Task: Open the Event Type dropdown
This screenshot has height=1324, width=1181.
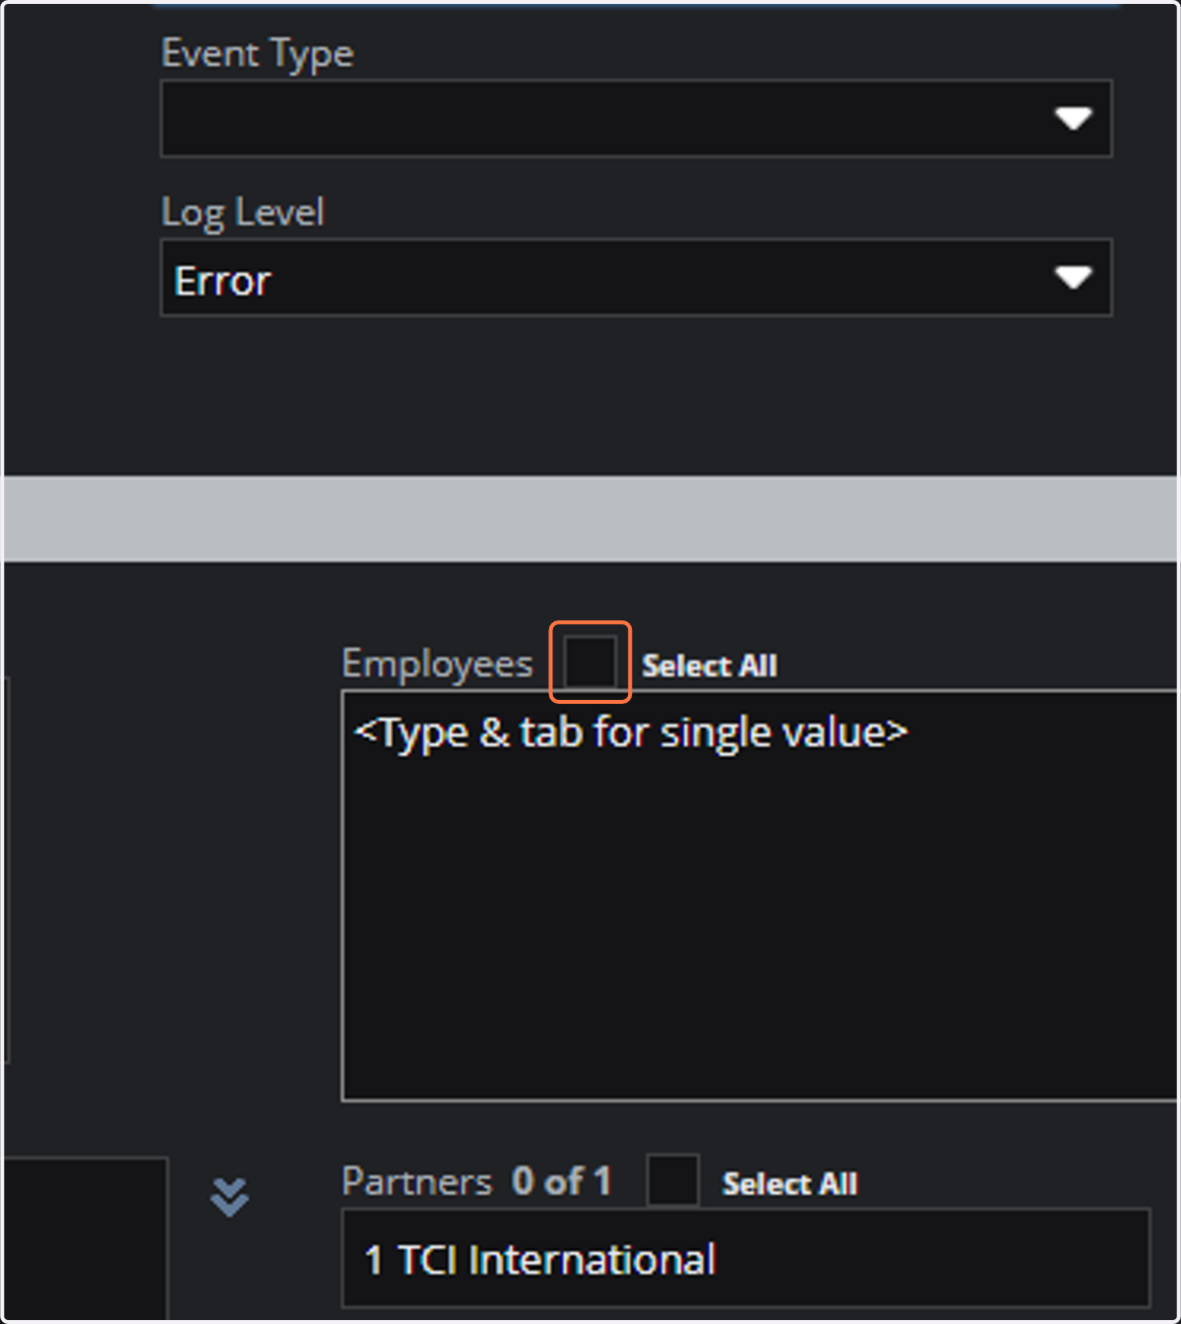Action: click(x=636, y=118)
